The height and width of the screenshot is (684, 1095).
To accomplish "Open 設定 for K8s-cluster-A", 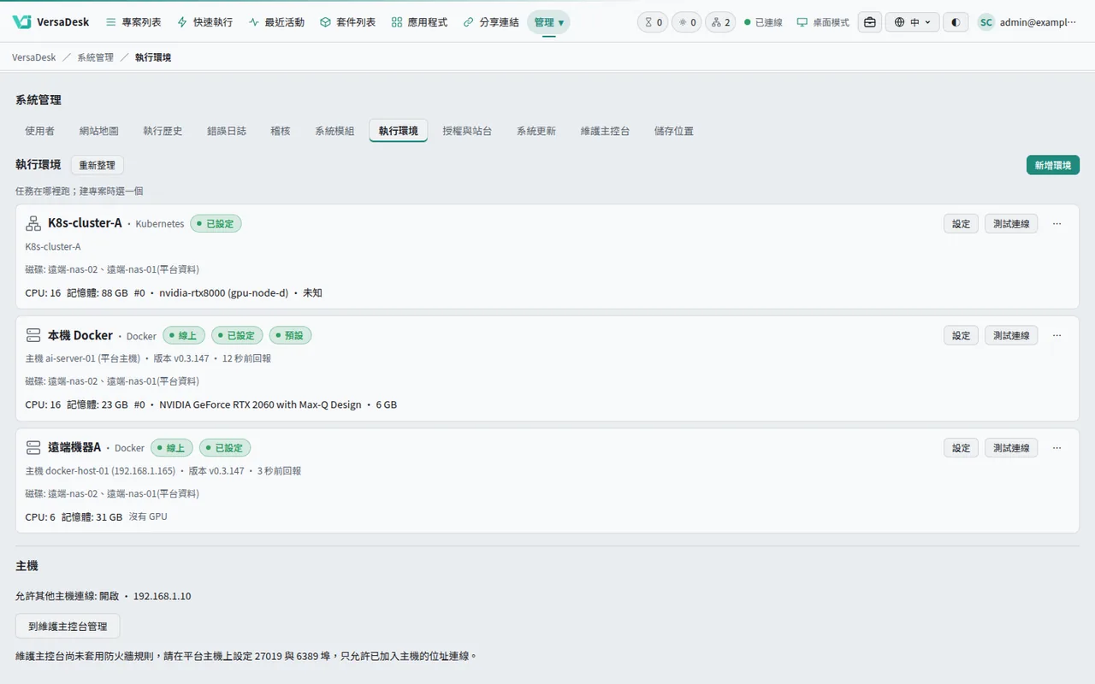I will pos(962,224).
